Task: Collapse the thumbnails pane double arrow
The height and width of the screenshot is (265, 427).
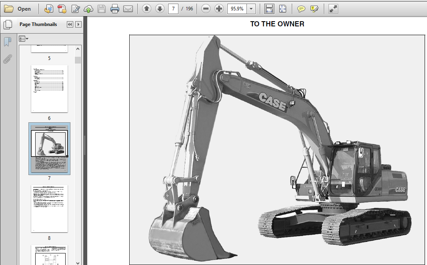Action: (70, 24)
